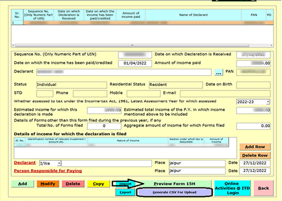Delete the selected declarant record

73,184
